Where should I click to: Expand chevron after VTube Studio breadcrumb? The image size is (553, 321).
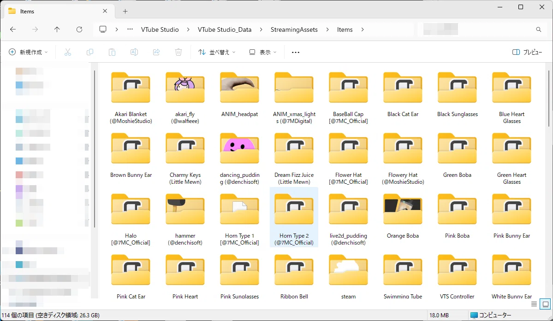(188, 29)
